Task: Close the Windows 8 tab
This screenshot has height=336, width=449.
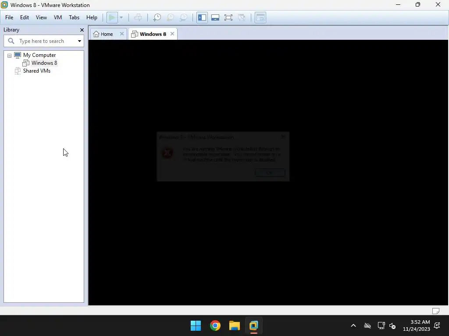Action: point(172,34)
